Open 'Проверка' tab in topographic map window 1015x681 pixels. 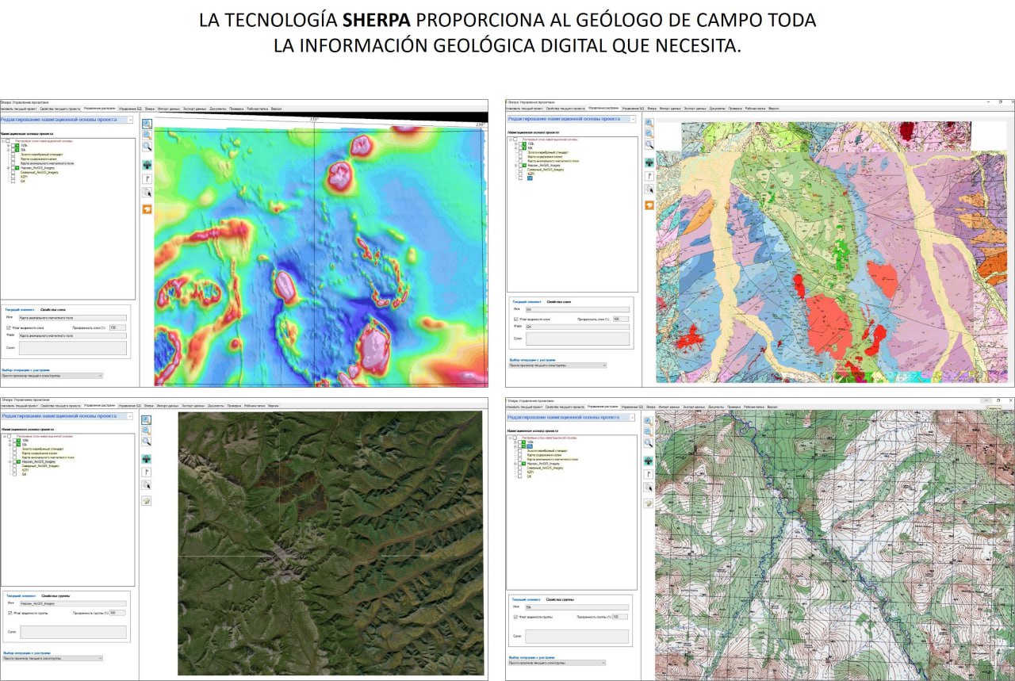point(734,407)
